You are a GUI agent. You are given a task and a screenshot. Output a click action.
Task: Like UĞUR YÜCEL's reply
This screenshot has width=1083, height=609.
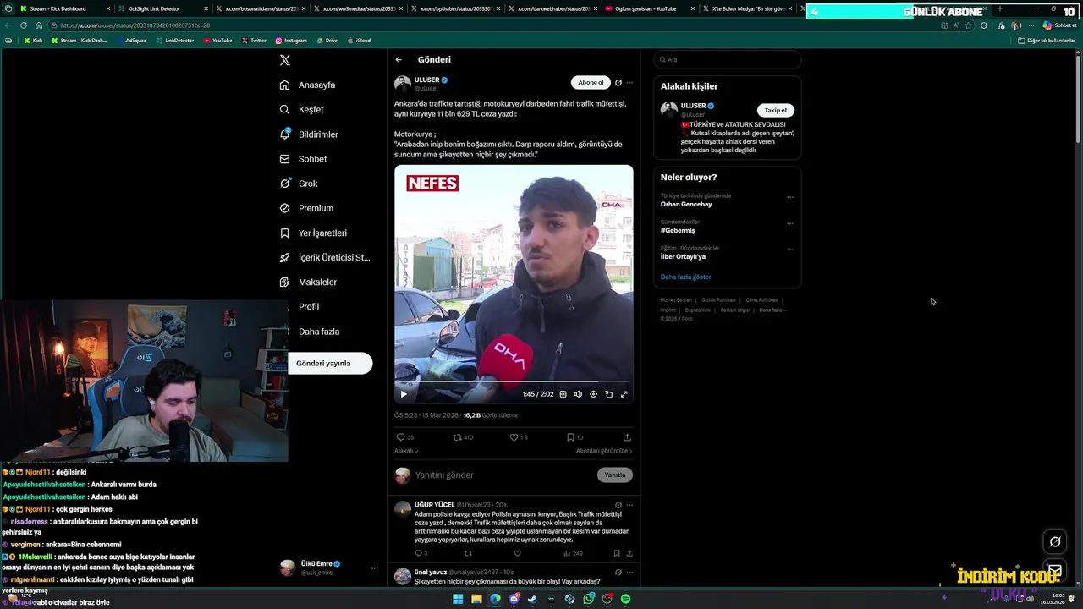517,553
